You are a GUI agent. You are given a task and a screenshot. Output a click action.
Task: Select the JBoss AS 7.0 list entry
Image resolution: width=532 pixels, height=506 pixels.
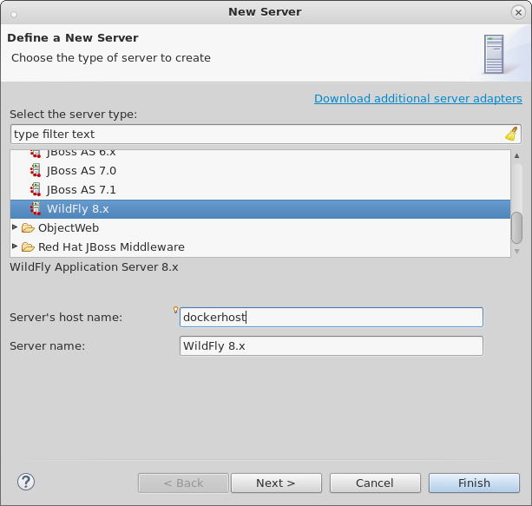click(x=81, y=171)
